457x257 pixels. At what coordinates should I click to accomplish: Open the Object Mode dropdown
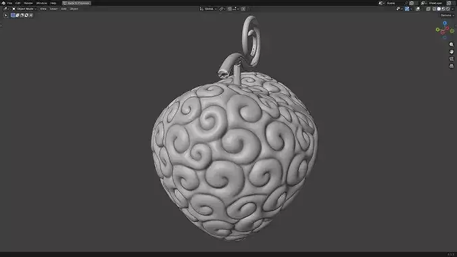(24, 9)
